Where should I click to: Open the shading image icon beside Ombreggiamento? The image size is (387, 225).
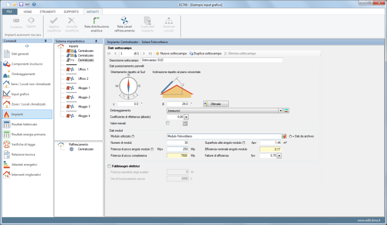click(286, 111)
